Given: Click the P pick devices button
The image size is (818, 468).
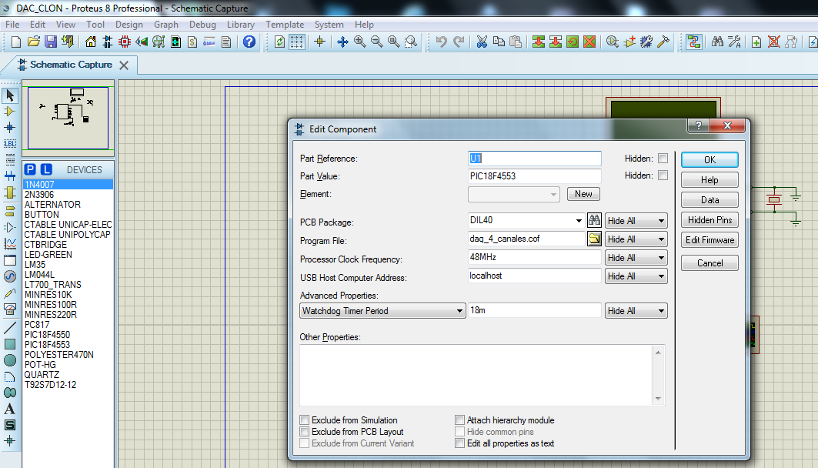Looking at the screenshot, I should pyautogui.click(x=30, y=169).
